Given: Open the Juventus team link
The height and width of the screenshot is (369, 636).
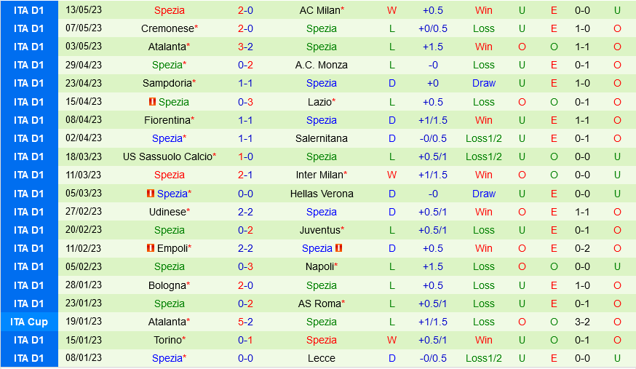Looking at the screenshot, I should point(319,230).
